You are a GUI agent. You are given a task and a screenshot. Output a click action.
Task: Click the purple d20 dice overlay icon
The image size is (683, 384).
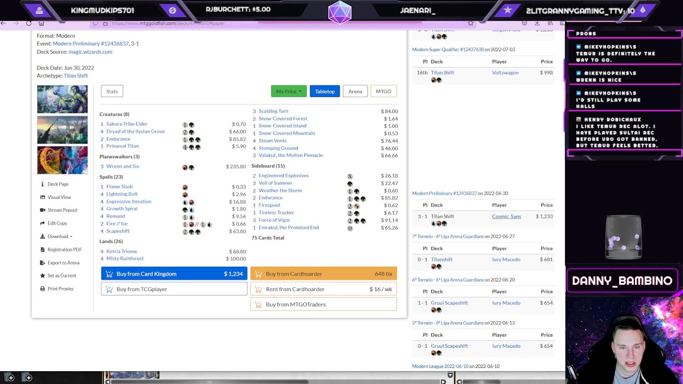340,12
